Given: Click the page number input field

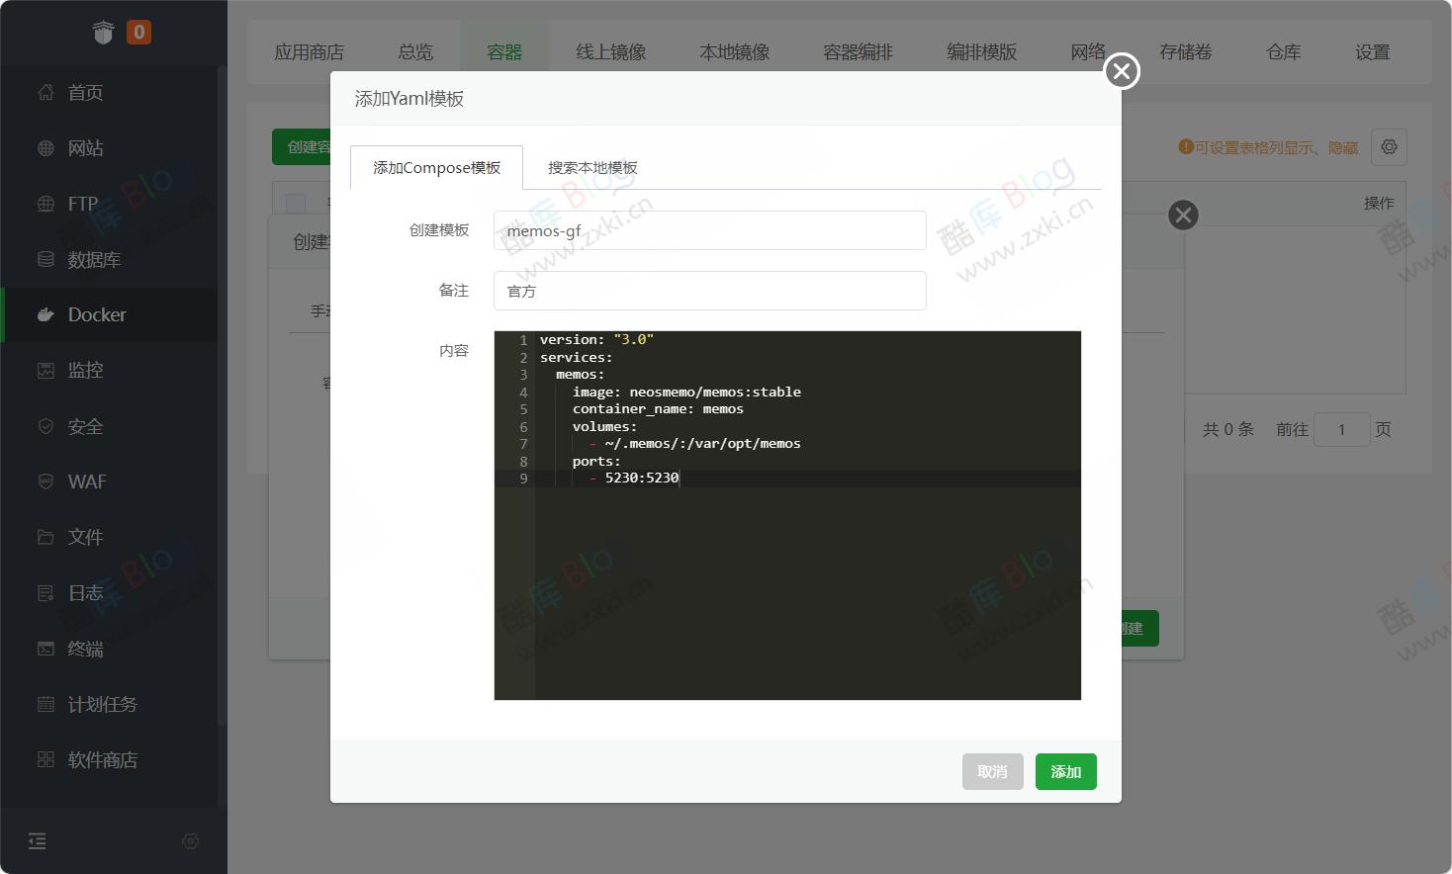Looking at the screenshot, I should click(1341, 429).
